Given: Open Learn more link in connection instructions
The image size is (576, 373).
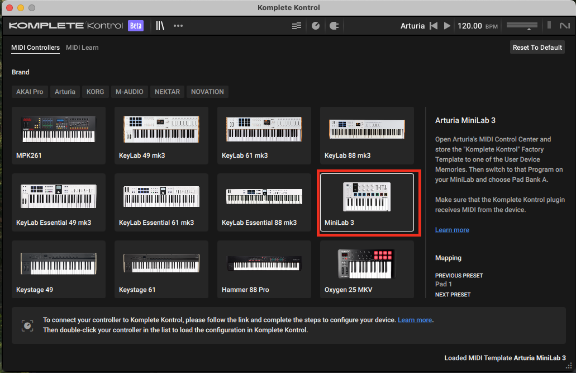Looking at the screenshot, I should tap(415, 320).
